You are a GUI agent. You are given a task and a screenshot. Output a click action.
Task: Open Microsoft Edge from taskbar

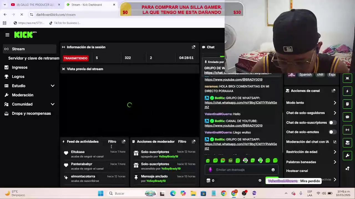(173, 193)
